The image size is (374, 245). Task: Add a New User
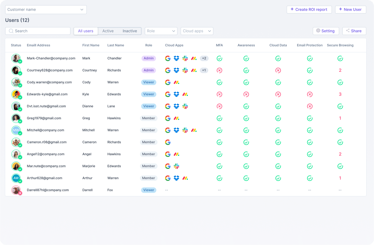click(x=350, y=10)
